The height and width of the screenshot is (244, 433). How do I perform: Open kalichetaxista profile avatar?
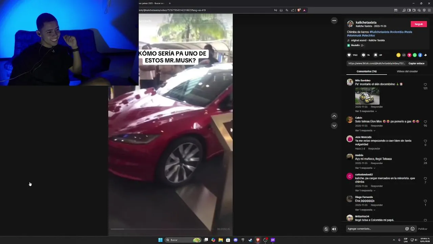(350, 24)
